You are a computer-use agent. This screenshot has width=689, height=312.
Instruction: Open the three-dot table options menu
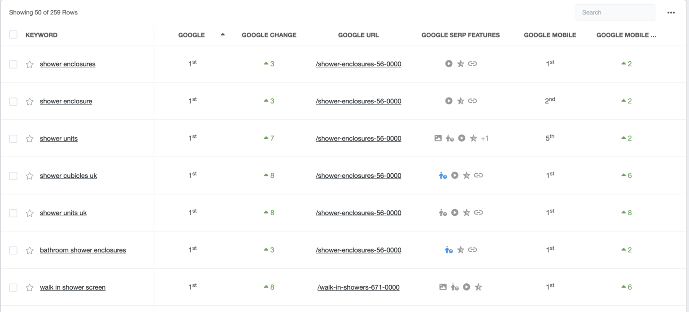[671, 13]
